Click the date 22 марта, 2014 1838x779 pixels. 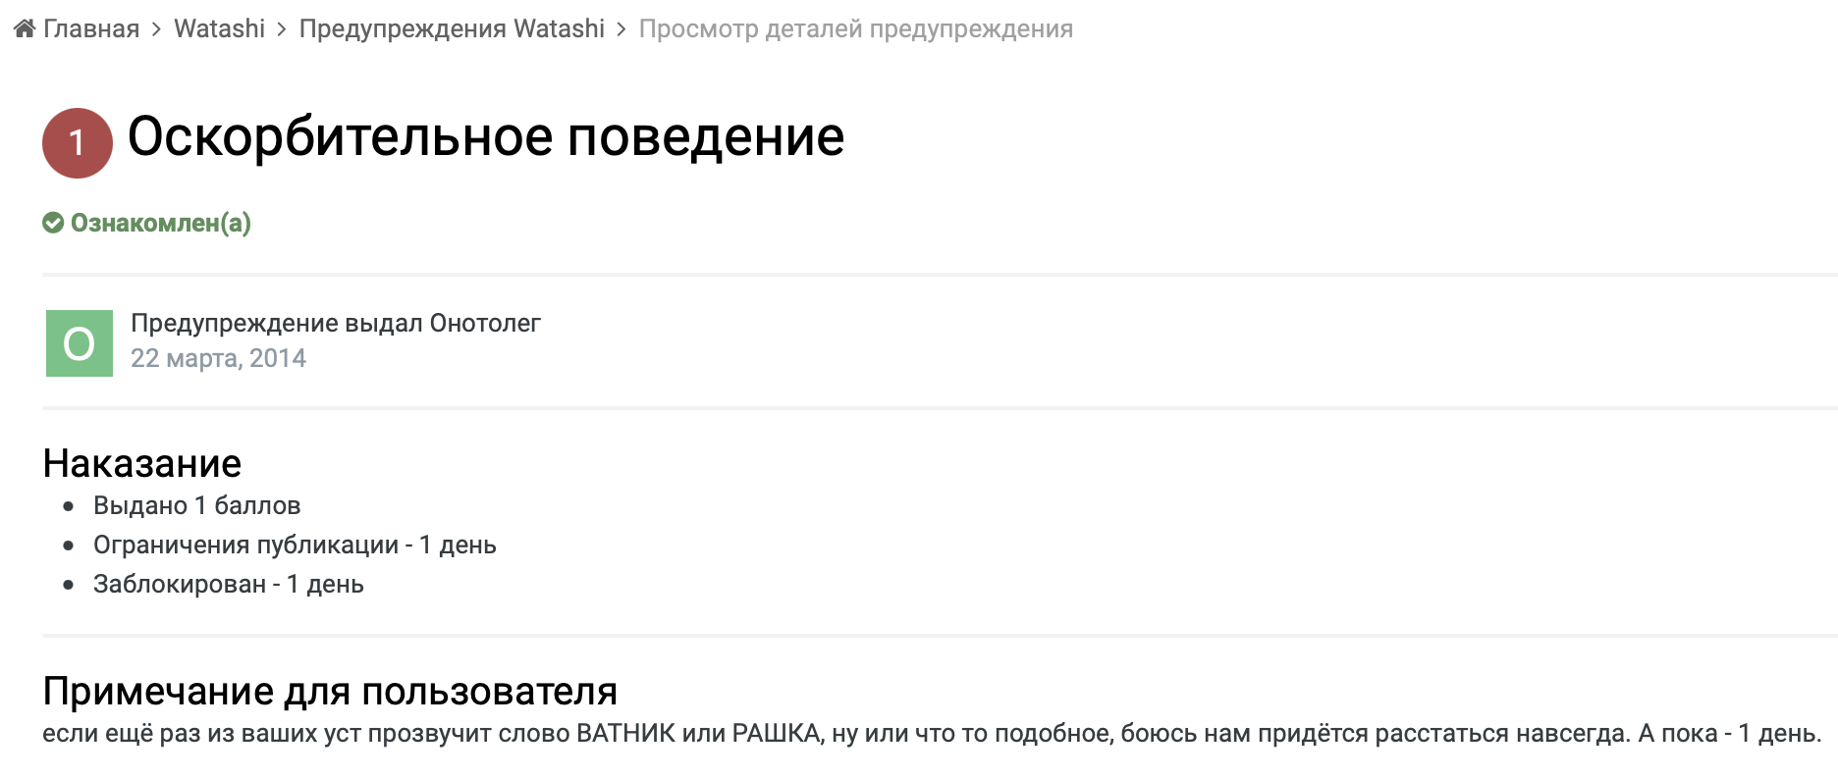(218, 358)
